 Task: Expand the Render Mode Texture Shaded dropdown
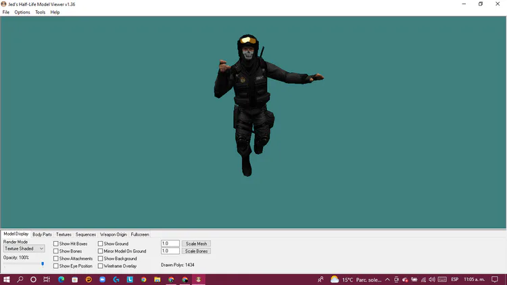click(x=24, y=249)
